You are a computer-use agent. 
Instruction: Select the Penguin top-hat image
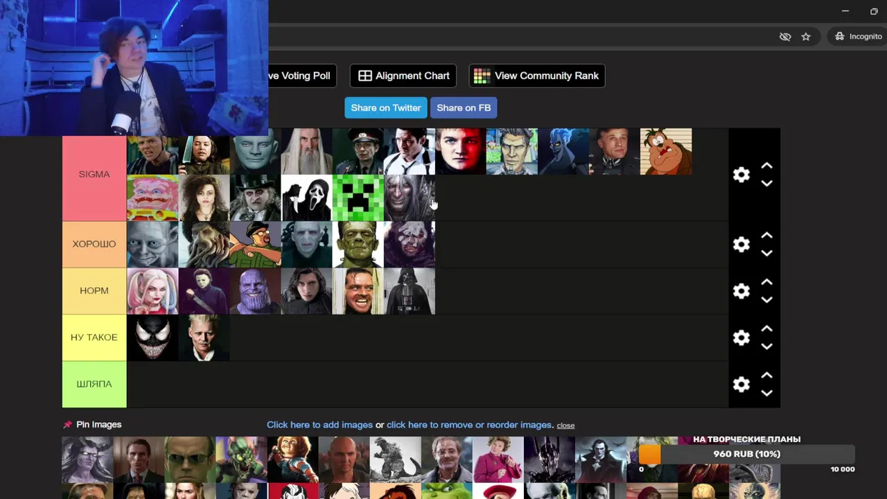point(256,198)
